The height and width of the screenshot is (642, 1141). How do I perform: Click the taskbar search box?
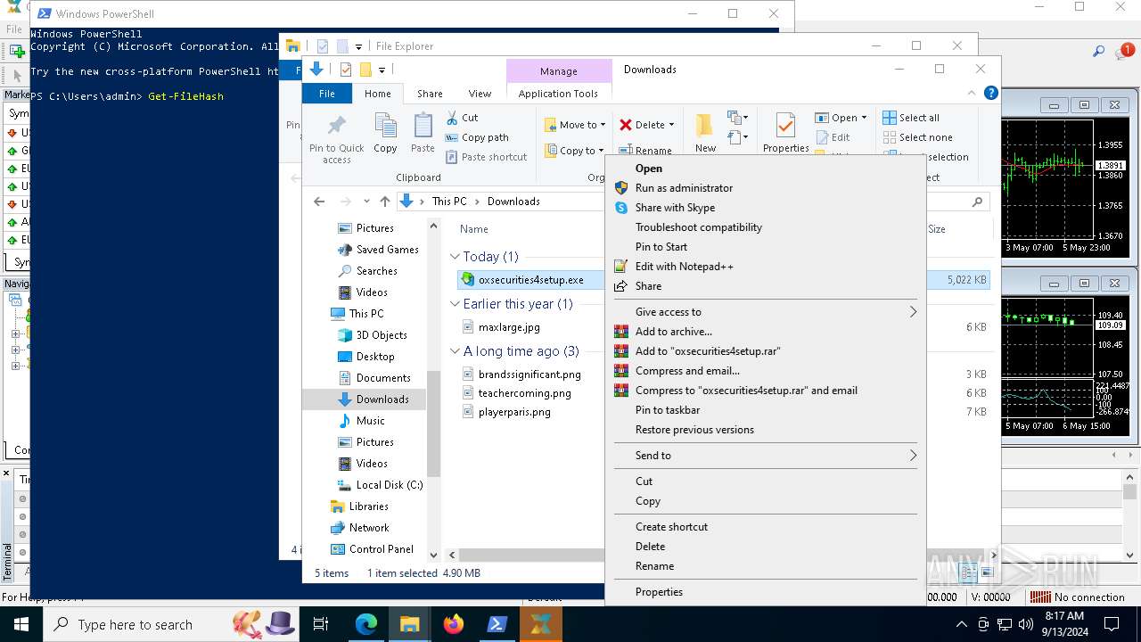(171, 624)
